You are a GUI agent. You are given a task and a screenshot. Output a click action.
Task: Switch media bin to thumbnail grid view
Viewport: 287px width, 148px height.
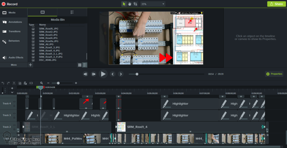click(x=80, y=65)
